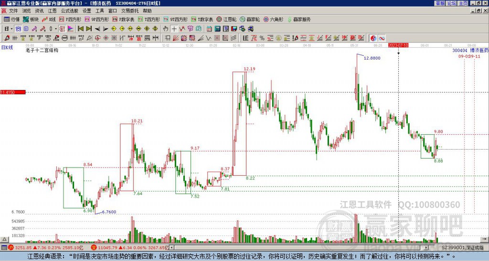Click the scrollbar left arrow
The height and width of the screenshot is (261, 489).
(171, 248)
